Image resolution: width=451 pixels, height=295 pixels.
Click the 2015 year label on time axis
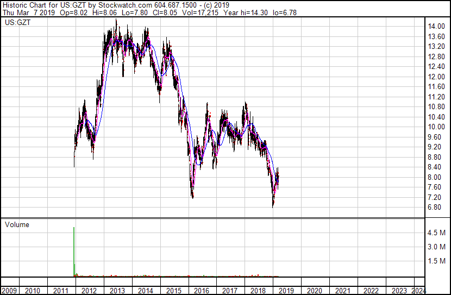pyautogui.click(x=173, y=291)
